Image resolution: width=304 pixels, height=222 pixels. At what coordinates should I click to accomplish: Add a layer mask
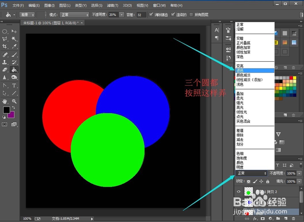(x=263, y=219)
